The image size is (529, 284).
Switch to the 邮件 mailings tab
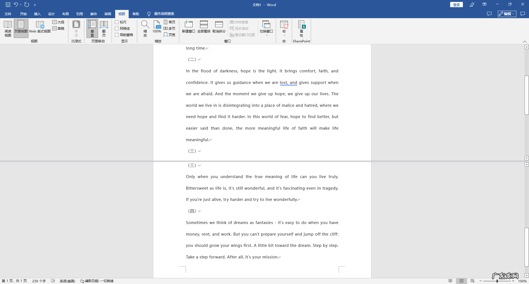pos(94,14)
